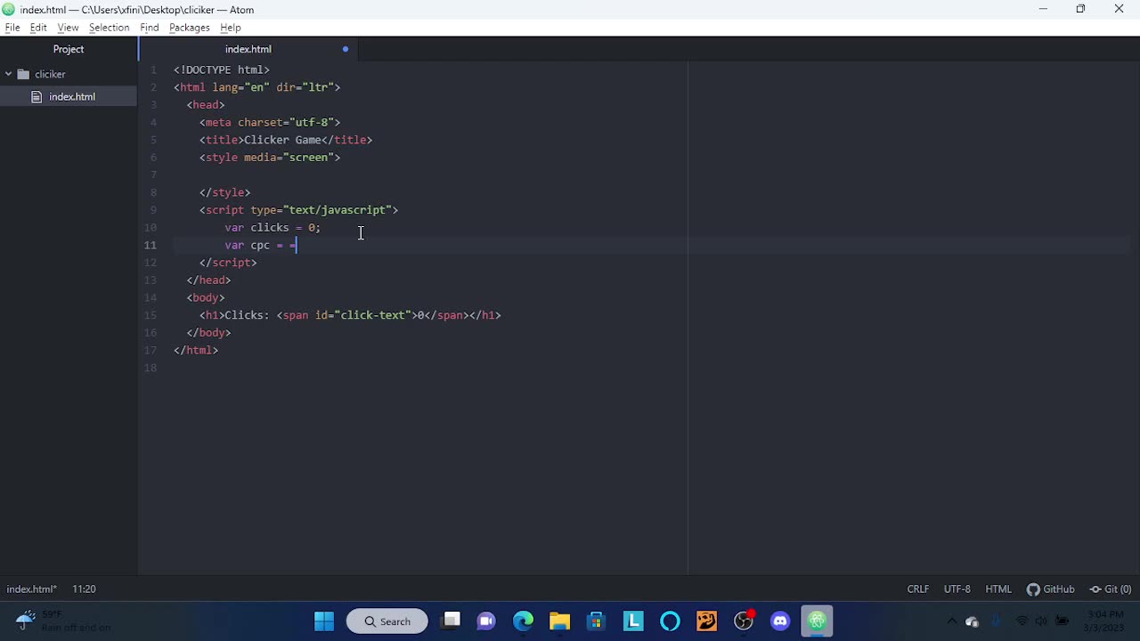1140x641 pixels.
Task: Open the Edit menu
Action: 38,28
